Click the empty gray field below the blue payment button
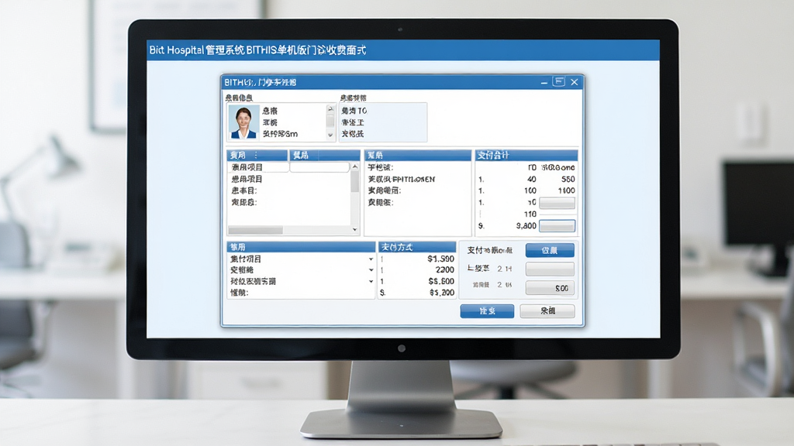This screenshot has width=794, height=446. point(550,269)
